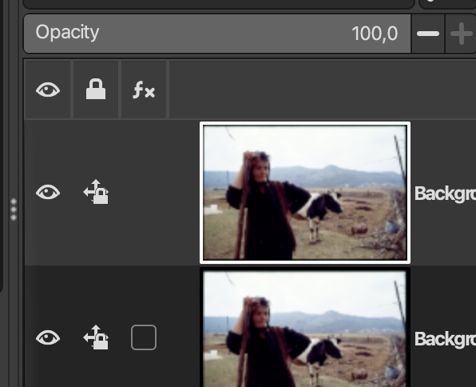Screen dimensions: 476x387
Task: Decrease opacity with the minus button
Action: pos(428,34)
